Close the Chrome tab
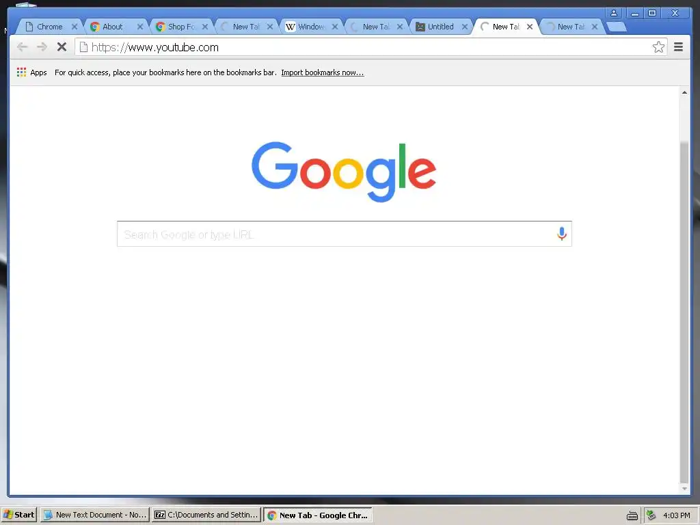The width and height of the screenshot is (700, 525). click(x=75, y=27)
